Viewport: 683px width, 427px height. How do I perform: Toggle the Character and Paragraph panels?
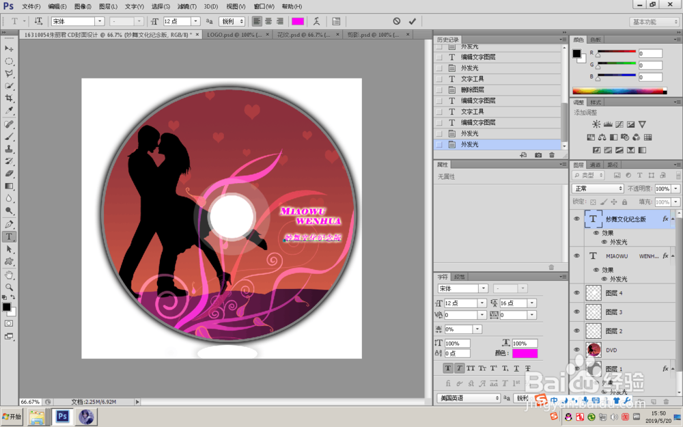(336, 21)
